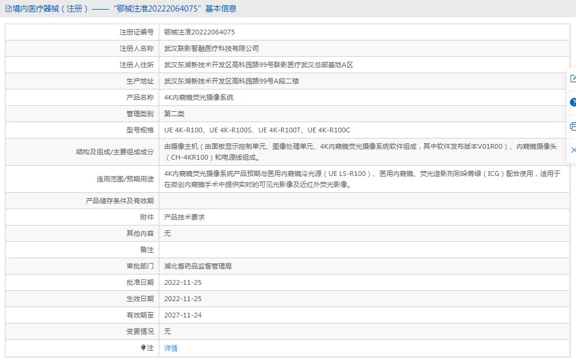
Task: Click the lightbulb icon next to 注
Action: tap(144, 348)
